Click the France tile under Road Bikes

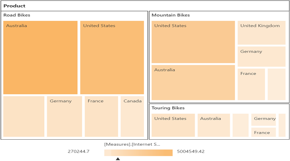point(101,116)
